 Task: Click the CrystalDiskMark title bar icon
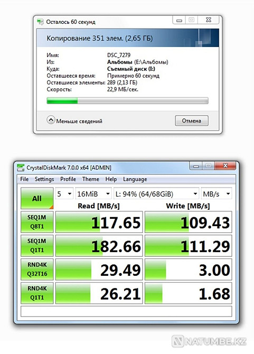[21, 167]
